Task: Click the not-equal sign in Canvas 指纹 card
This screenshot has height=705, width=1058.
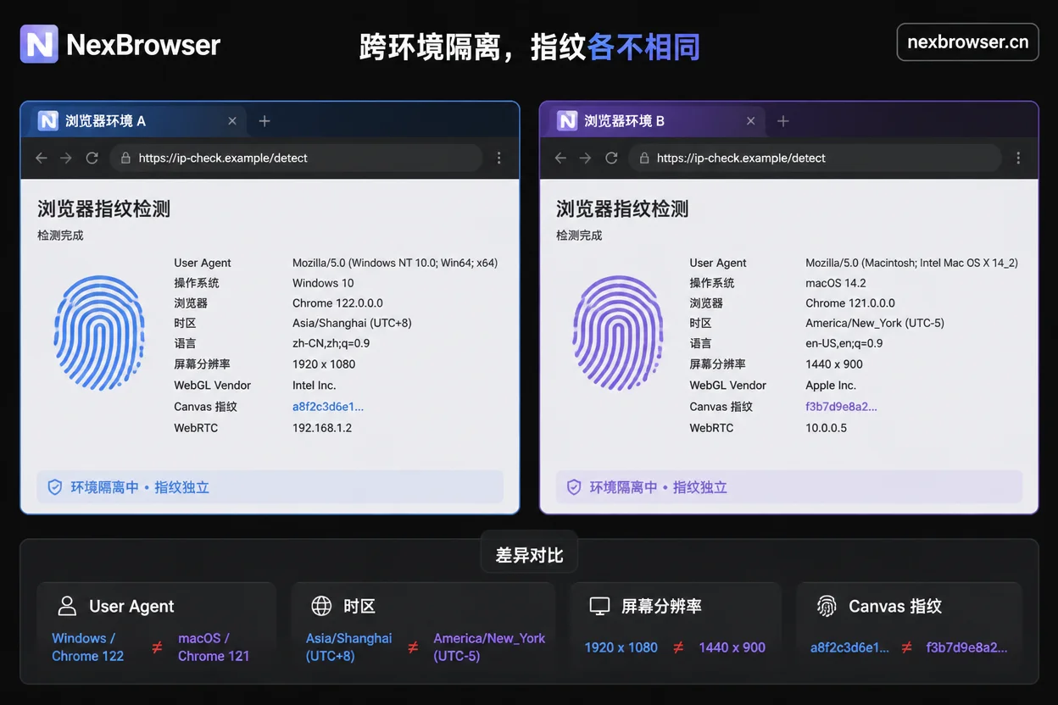Action: coord(907,647)
